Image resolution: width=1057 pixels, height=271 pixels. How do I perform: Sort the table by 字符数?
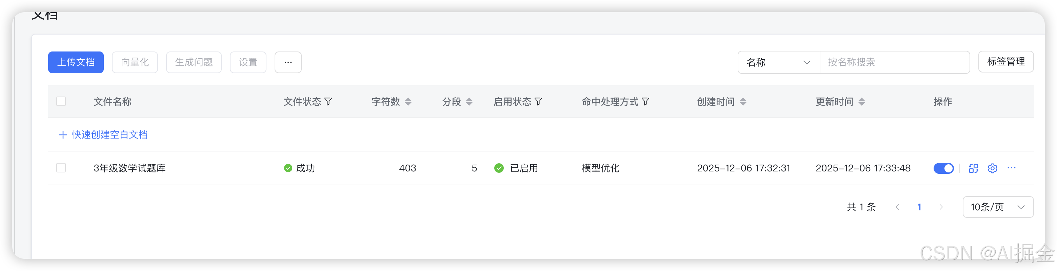(x=408, y=101)
